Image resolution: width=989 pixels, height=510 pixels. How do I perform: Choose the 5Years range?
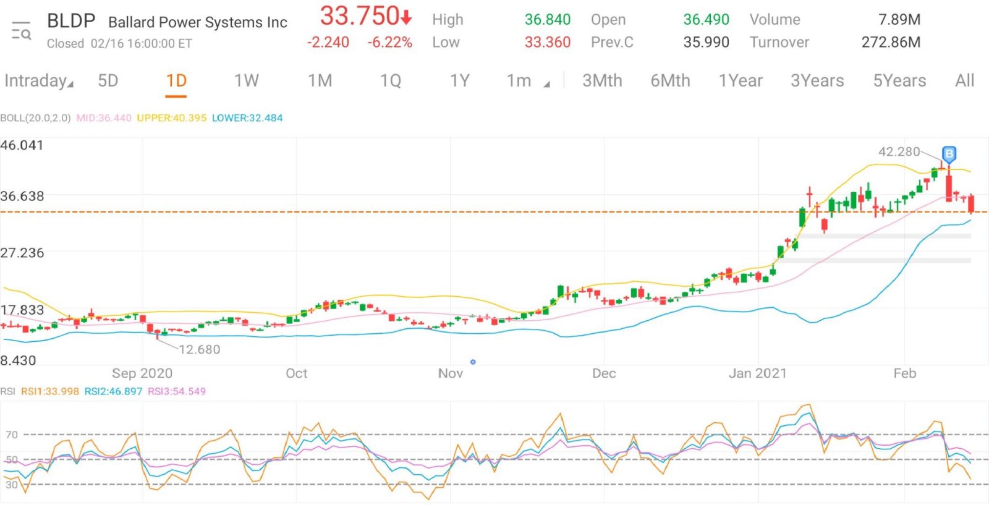(x=899, y=81)
